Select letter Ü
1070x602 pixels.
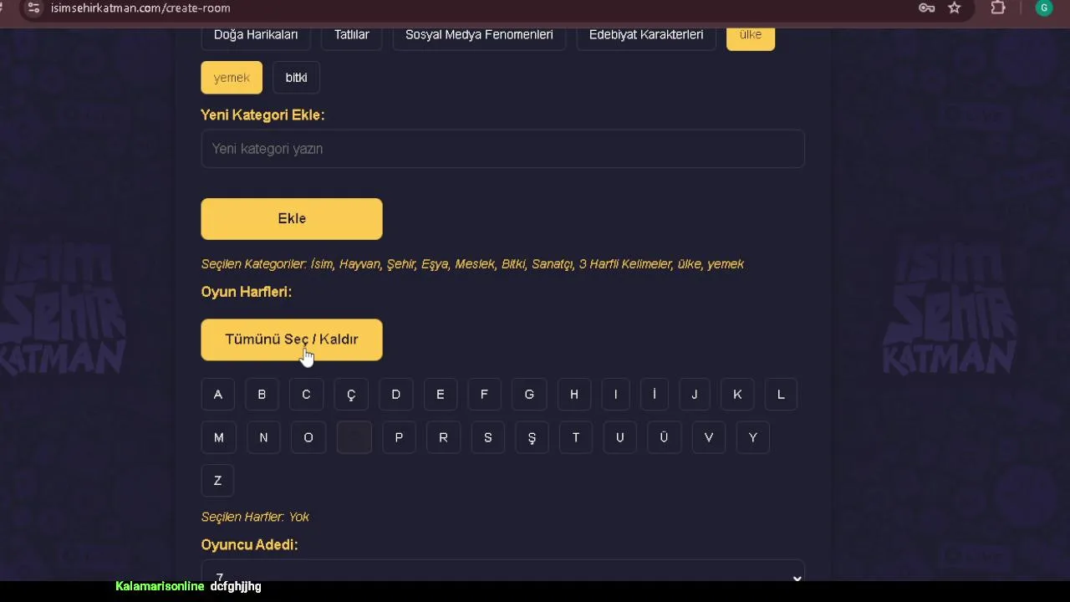(665, 437)
